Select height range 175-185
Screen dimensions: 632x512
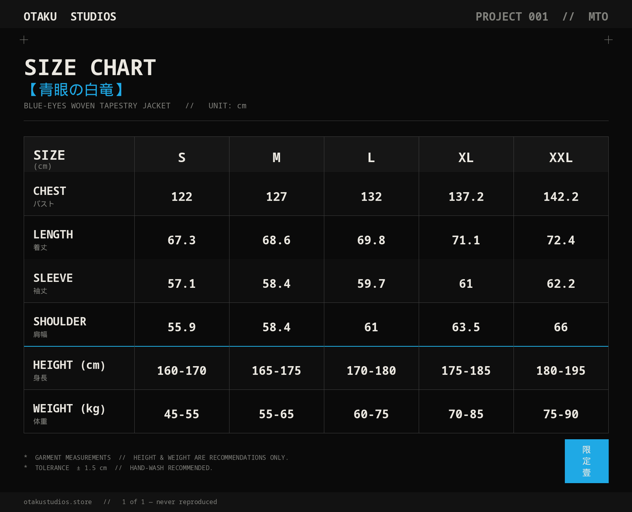pos(466,371)
